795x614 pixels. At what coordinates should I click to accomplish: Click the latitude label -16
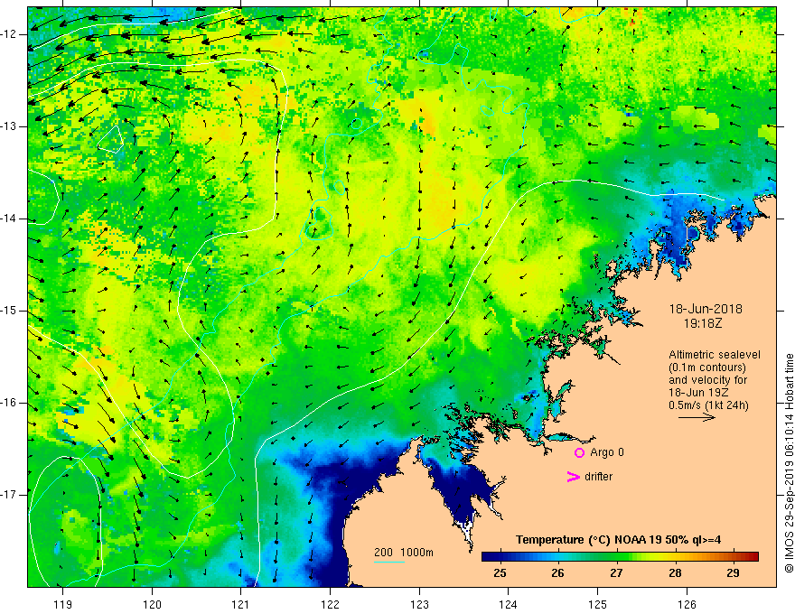(10, 403)
